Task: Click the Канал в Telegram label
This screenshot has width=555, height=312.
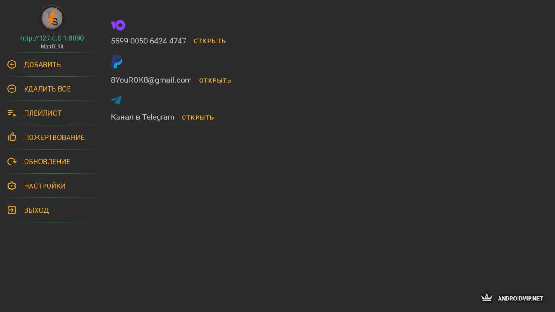Action: [x=142, y=117]
